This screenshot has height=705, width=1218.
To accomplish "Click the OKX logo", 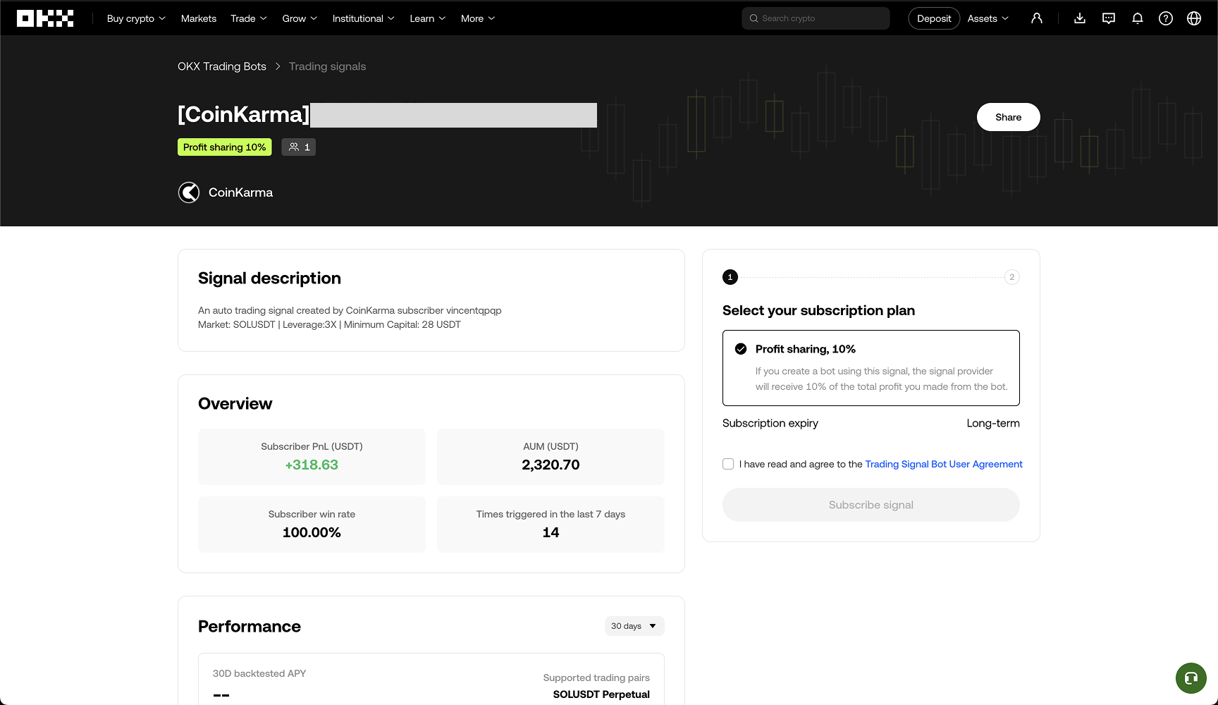I will (x=45, y=18).
